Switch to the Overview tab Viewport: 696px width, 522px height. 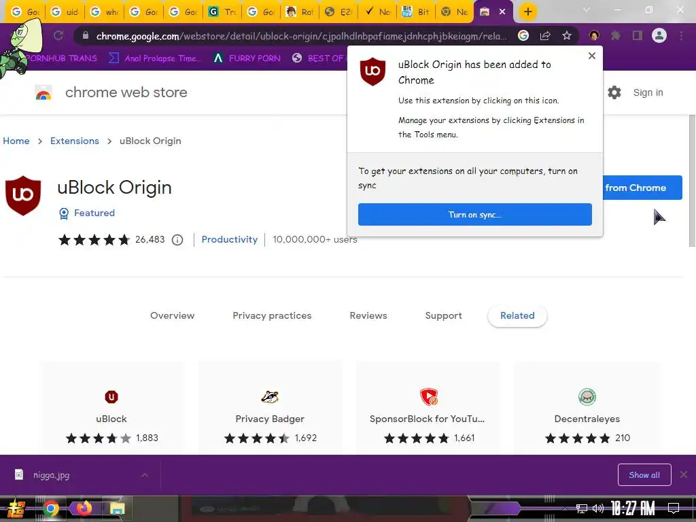172,315
